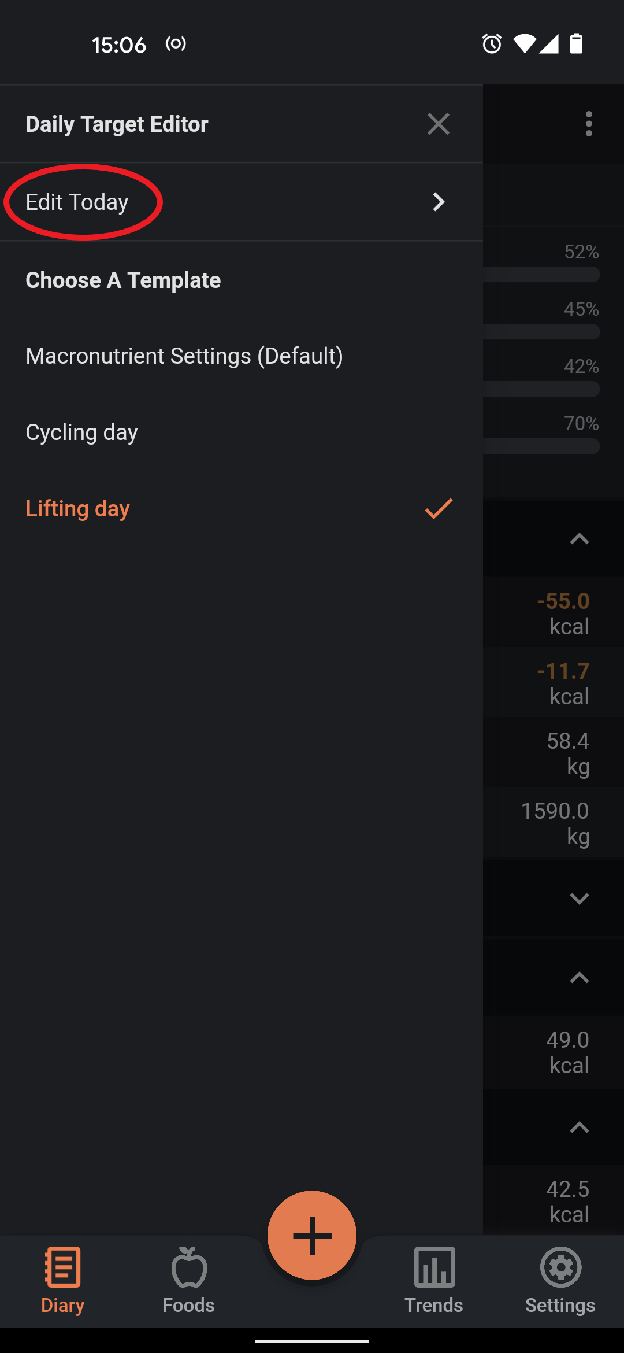The image size is (624, 1353).
Task: Tap the orange plus add button
Action: 312,1235
